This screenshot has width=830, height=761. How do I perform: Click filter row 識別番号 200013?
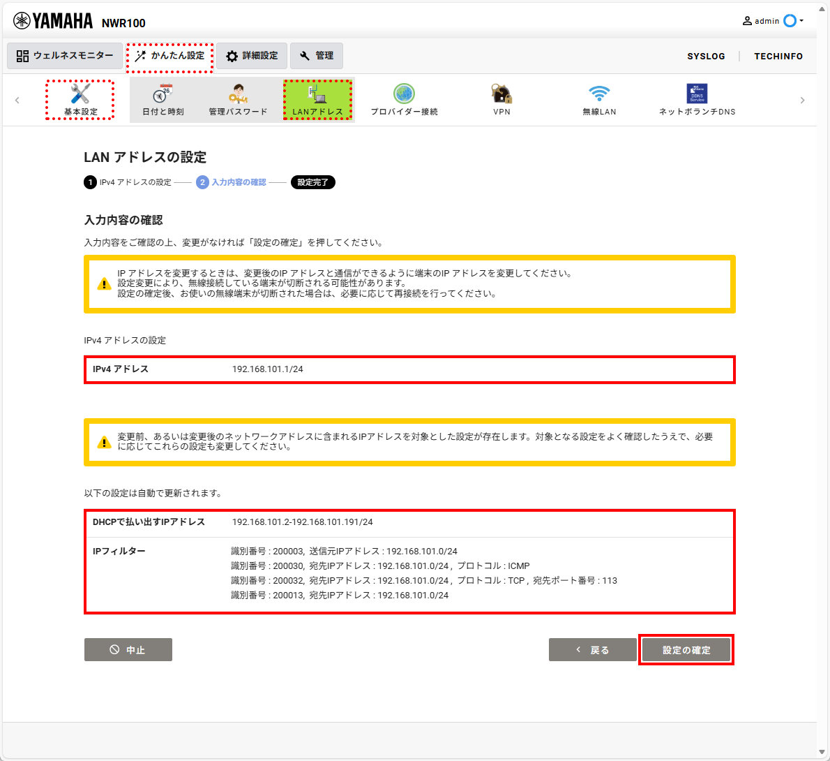click(x=339, y=595)
